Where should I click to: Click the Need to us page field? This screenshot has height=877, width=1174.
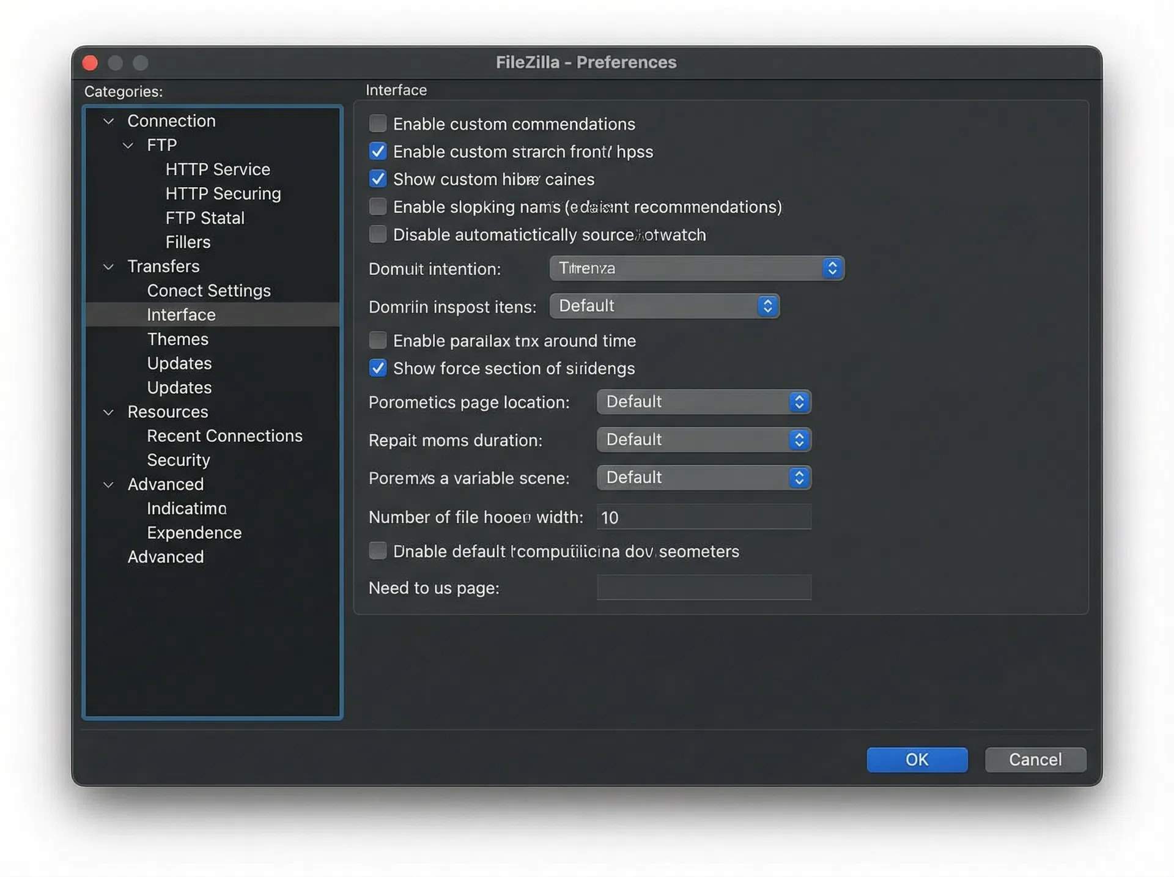point(704,587)
